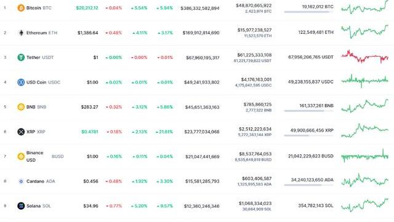Click the XRP black logo icon
The height and width of the screenshot is (222, 394).
tap(21, 132)
